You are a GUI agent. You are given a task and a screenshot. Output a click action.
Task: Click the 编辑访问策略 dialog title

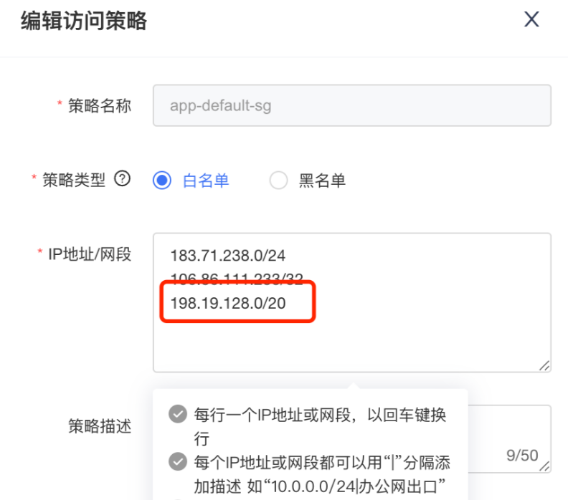point(83,21)
